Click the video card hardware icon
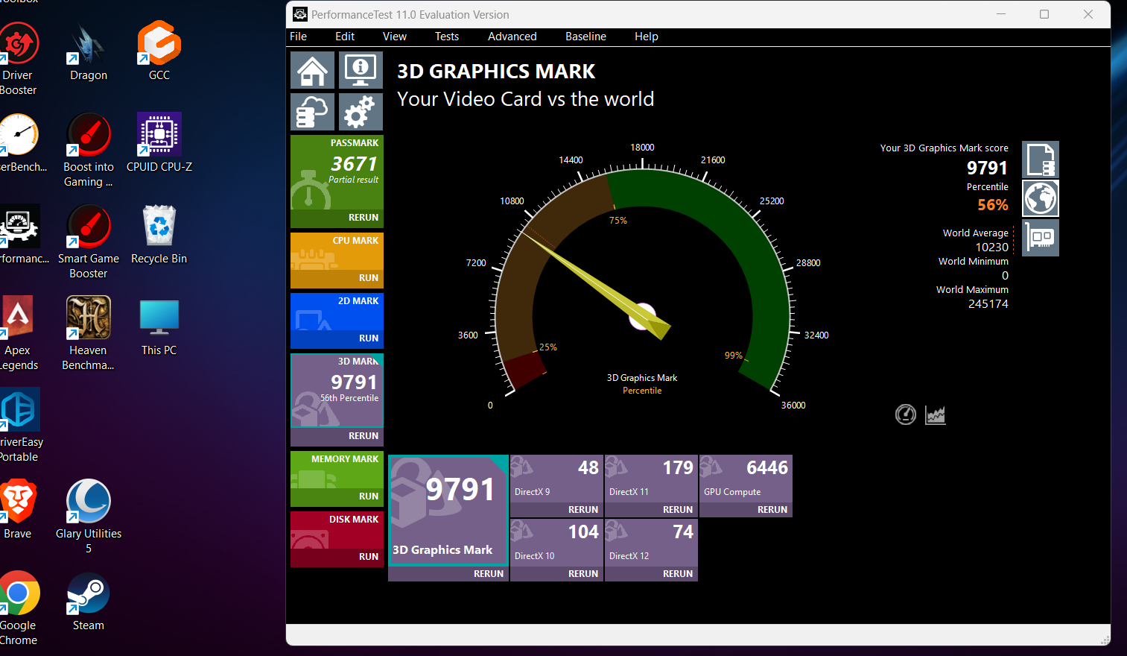This screenshot has width=1127, height=656. [1040, 238]
